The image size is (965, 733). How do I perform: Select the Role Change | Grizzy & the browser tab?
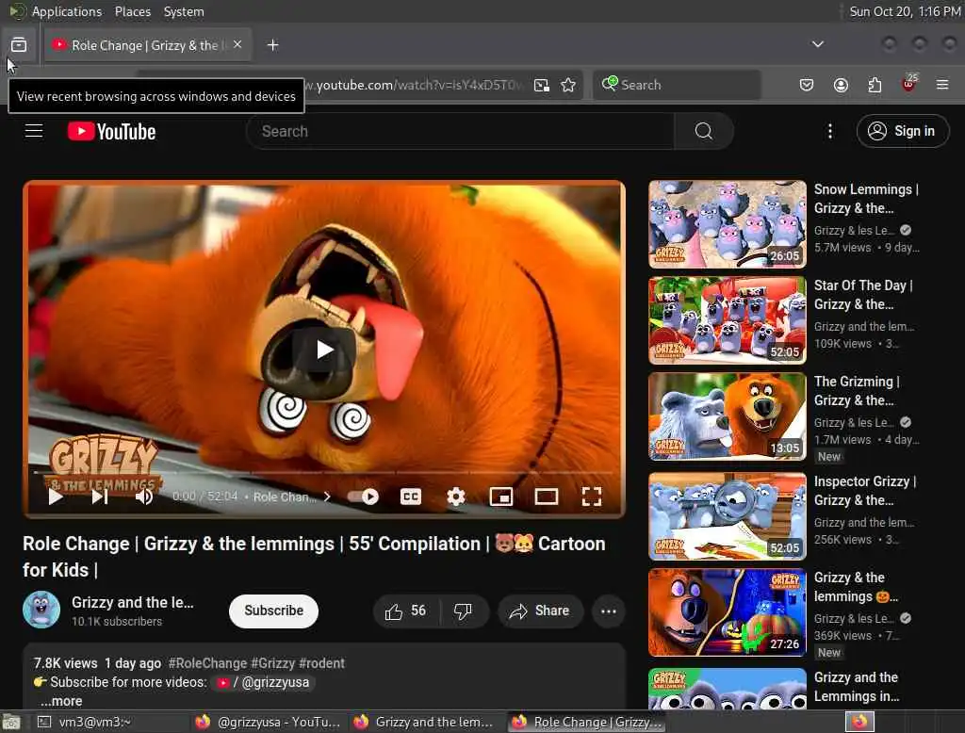(x=148, y=45)
